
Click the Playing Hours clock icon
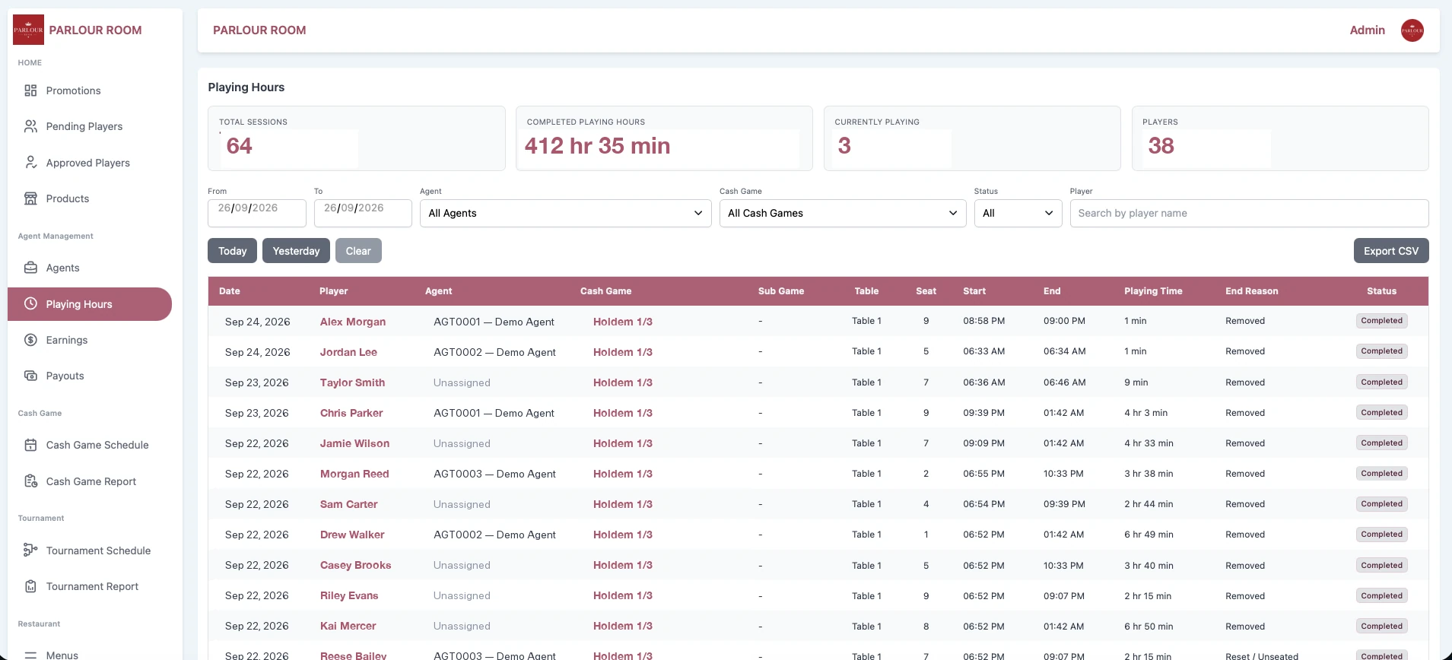[x=30, y=303]
